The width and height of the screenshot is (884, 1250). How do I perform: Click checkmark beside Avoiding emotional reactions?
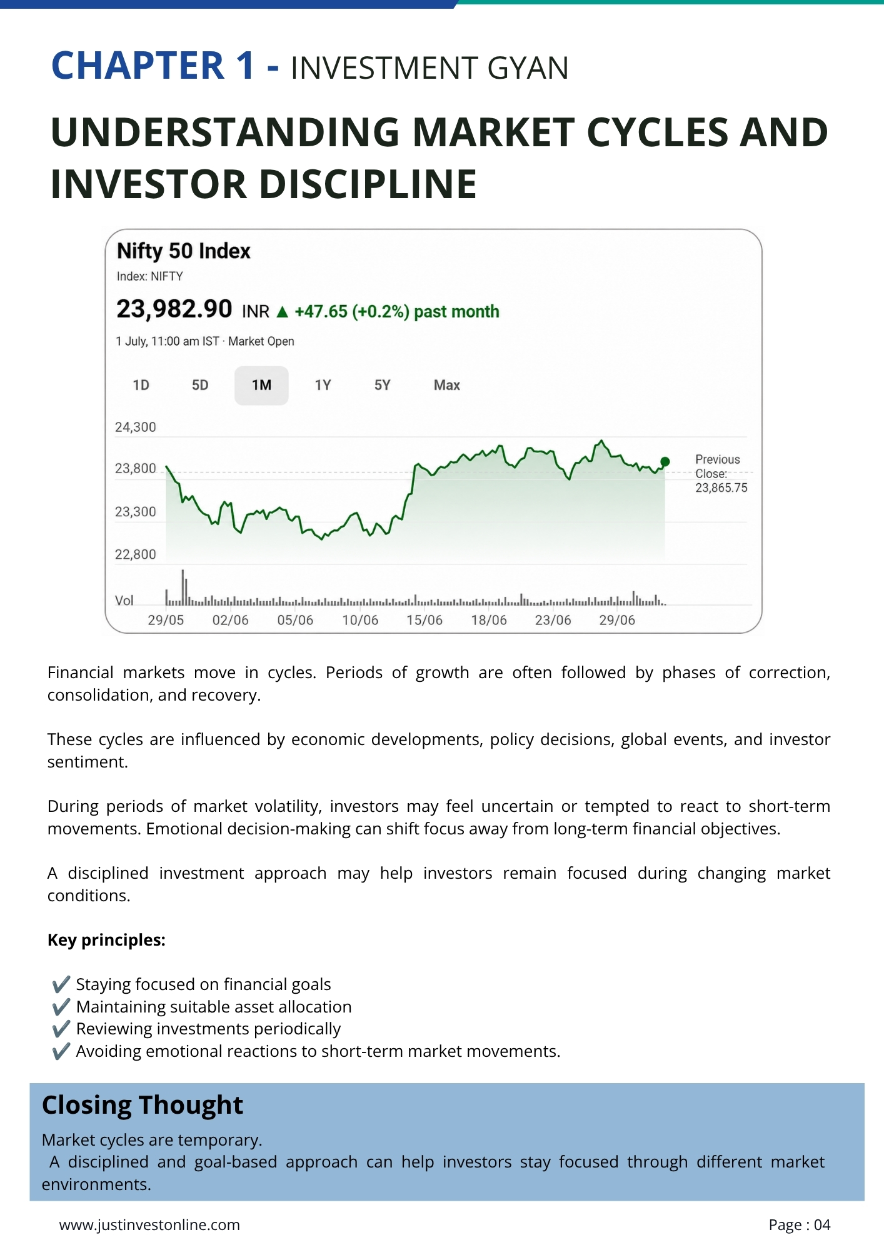coord(61,1051)
